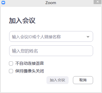Image resolution: width=102 pixels, height=93 pixels.
Task: Place cursor in your-name text box
Action: [51, 51]
